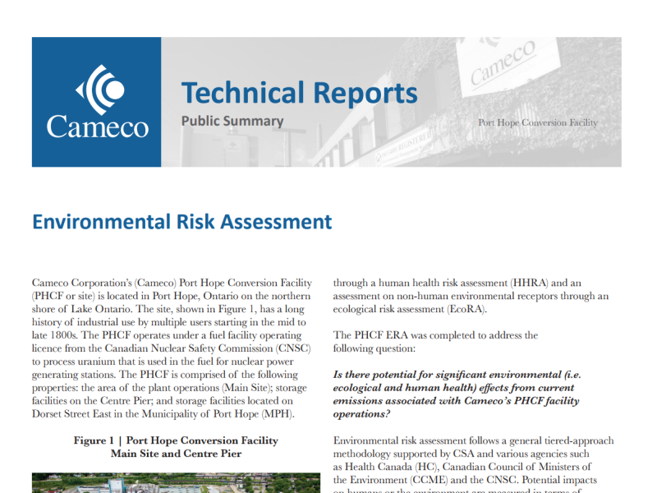Click the line 'through a human health risk assessment (HHRA) and an'
The height and width of the screenshot is (493, 657).
pyautogui.click(x=457, y=283)
